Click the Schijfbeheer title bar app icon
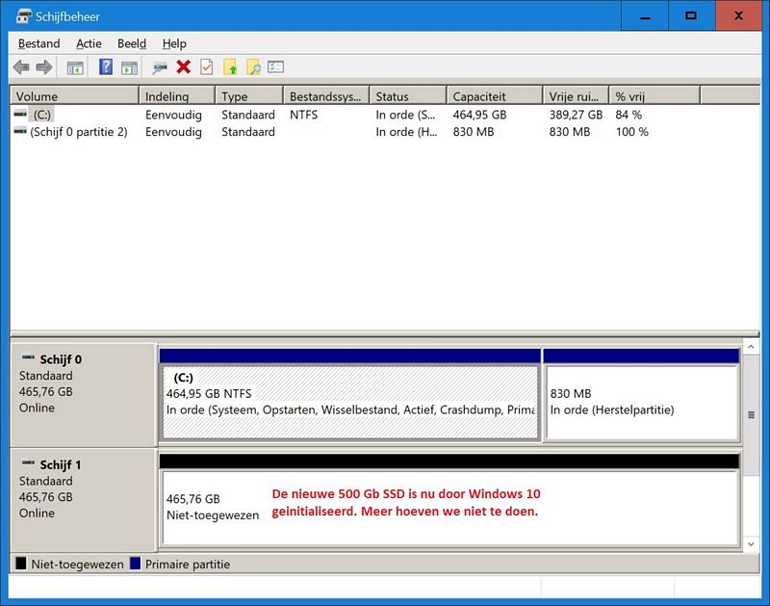The image size is (770, 606). click(23, 16)
